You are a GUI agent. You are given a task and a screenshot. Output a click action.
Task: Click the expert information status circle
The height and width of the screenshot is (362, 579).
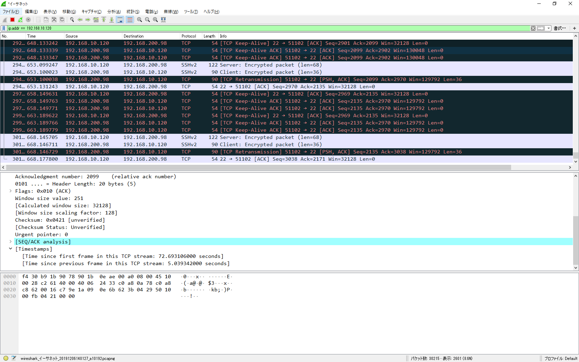pyautogui.click(x=6, y=358)
